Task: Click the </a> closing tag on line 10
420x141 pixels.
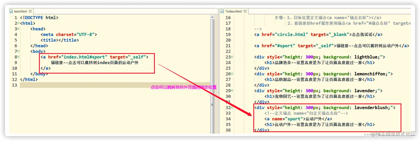Action: pyautogui.click(x=46, y=68)
